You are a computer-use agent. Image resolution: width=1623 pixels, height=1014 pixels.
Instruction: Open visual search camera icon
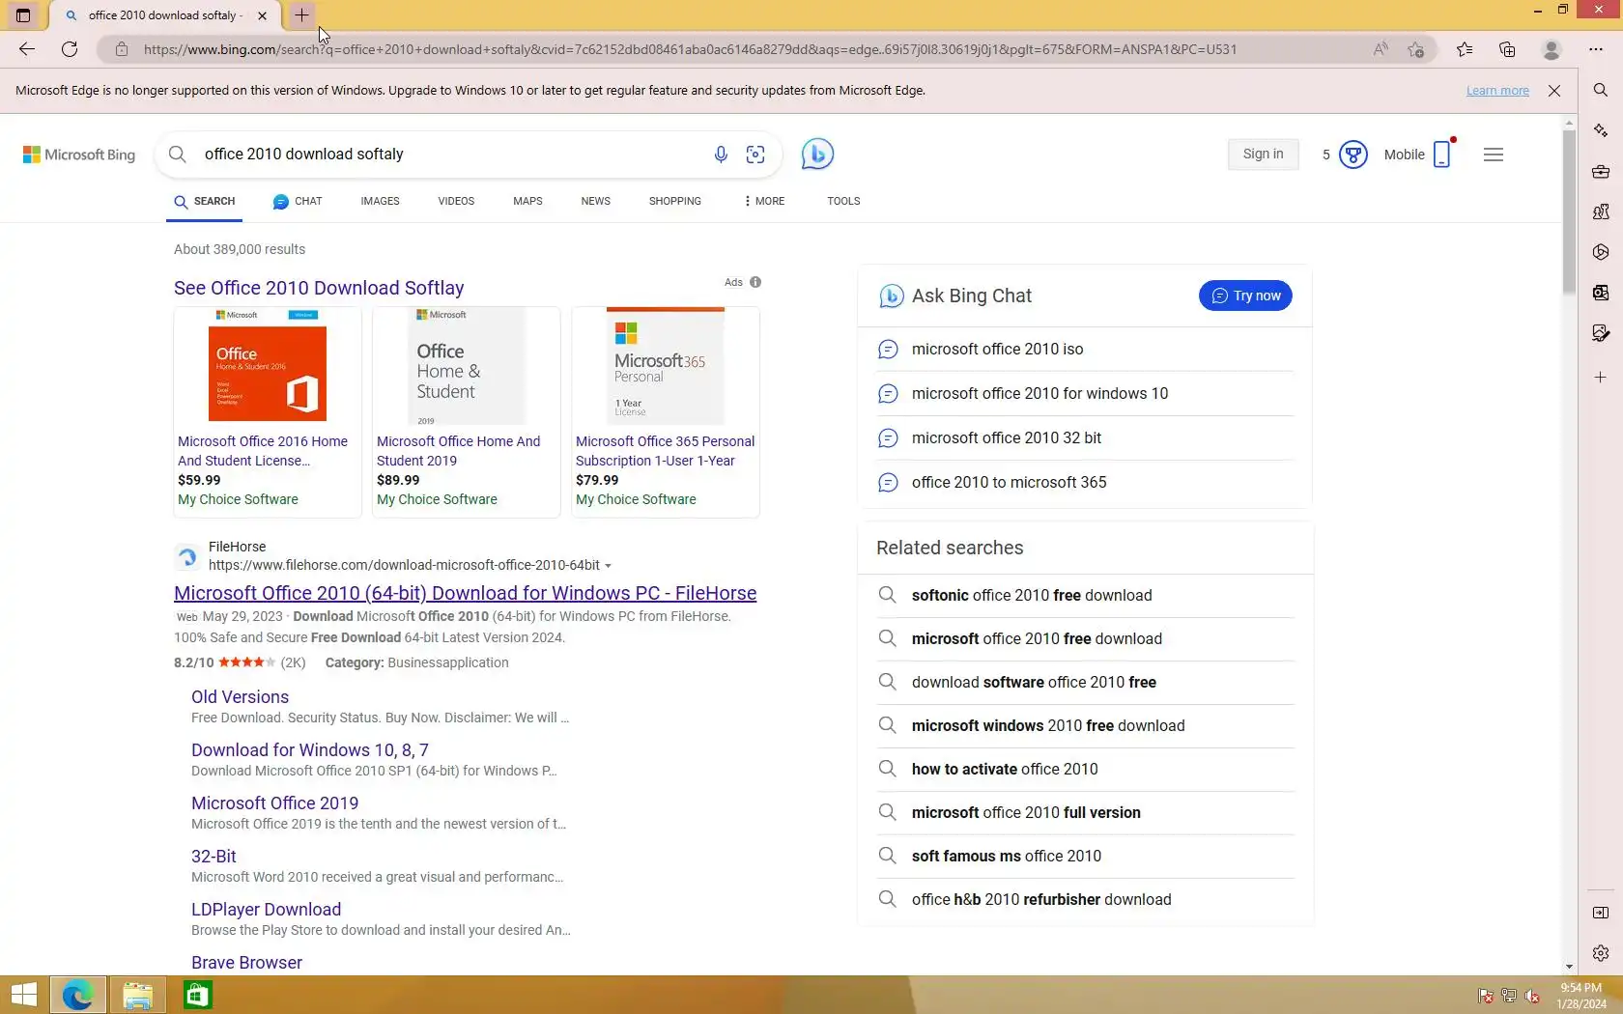(x=755, y=155)
